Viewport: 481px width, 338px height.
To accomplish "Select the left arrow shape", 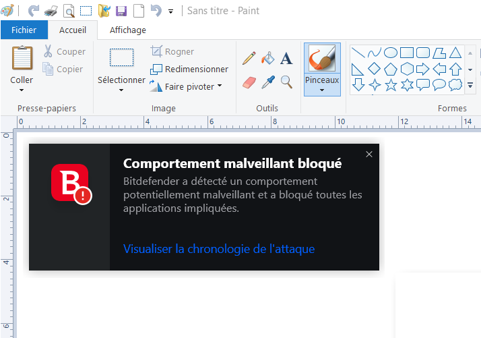I will pos(439,69).
